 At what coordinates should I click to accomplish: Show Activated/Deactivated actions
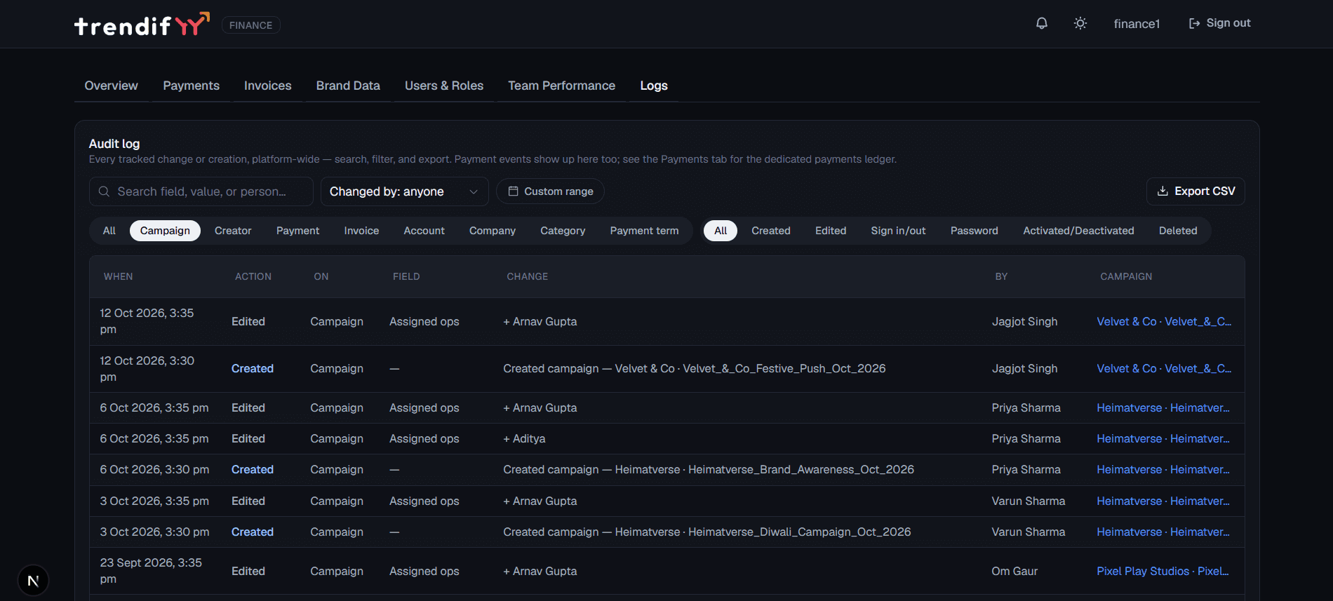point(1078,231)
